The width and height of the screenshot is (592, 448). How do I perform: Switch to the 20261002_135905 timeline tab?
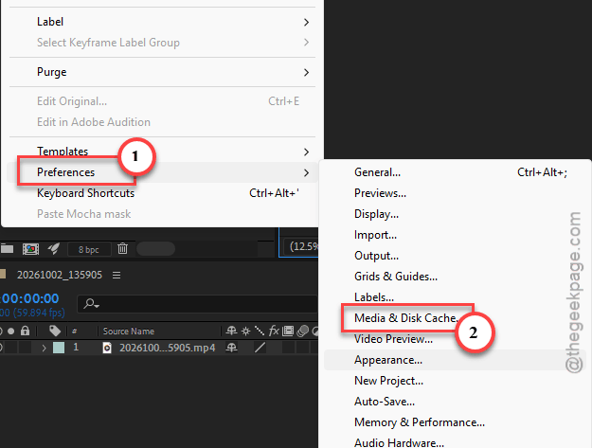click(60, 275)
